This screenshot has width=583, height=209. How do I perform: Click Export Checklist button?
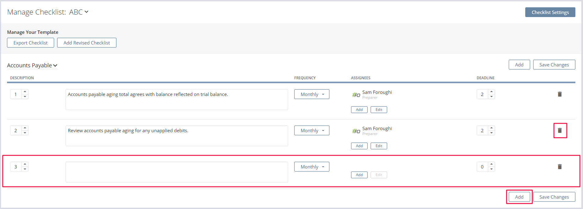tap(31, 43)
